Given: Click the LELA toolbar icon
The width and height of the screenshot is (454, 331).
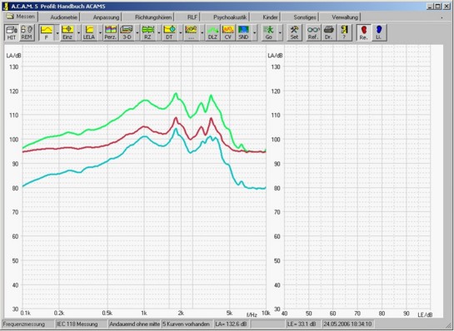Looking at the screenshot, I should coord(89,32).
